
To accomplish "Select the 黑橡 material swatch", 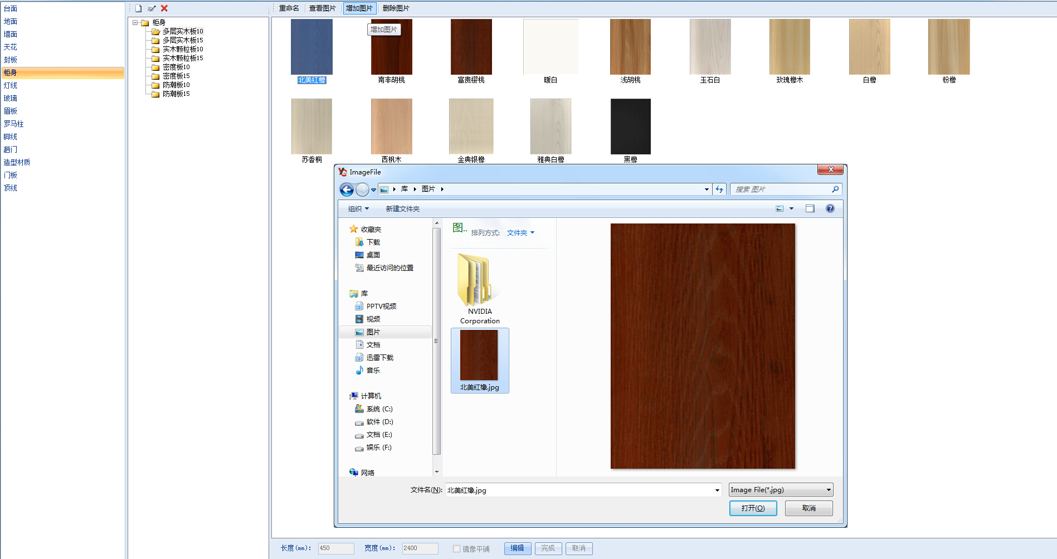I will click(630, 127).
